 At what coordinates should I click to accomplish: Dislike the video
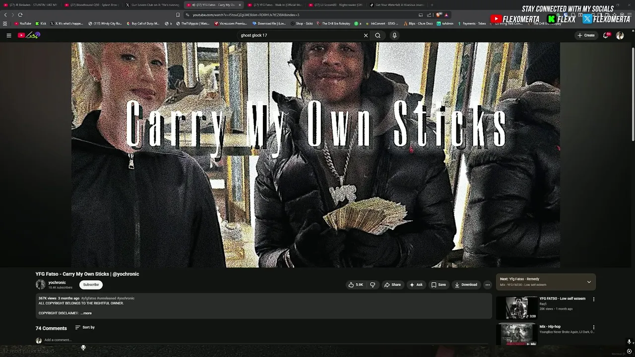coord(373,285)
